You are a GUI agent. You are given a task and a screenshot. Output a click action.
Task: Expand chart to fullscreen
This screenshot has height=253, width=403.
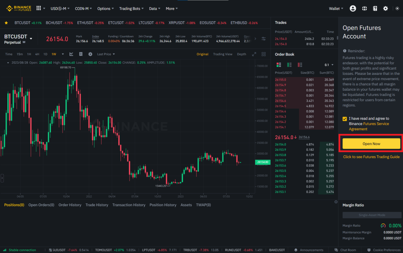click(254, 54)
